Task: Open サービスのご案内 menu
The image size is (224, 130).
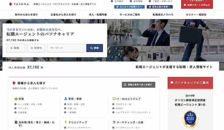Action: pyautogui.click(x=130, y=15)
